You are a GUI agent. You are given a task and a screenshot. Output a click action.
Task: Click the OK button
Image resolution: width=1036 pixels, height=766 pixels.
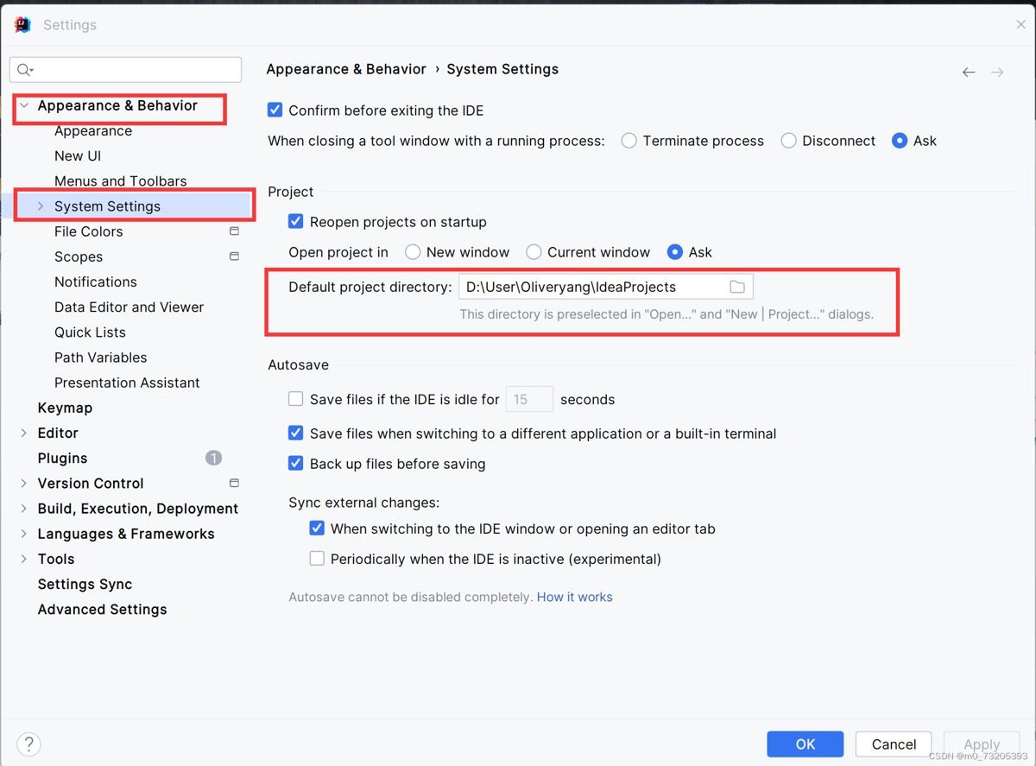point(805,744)
